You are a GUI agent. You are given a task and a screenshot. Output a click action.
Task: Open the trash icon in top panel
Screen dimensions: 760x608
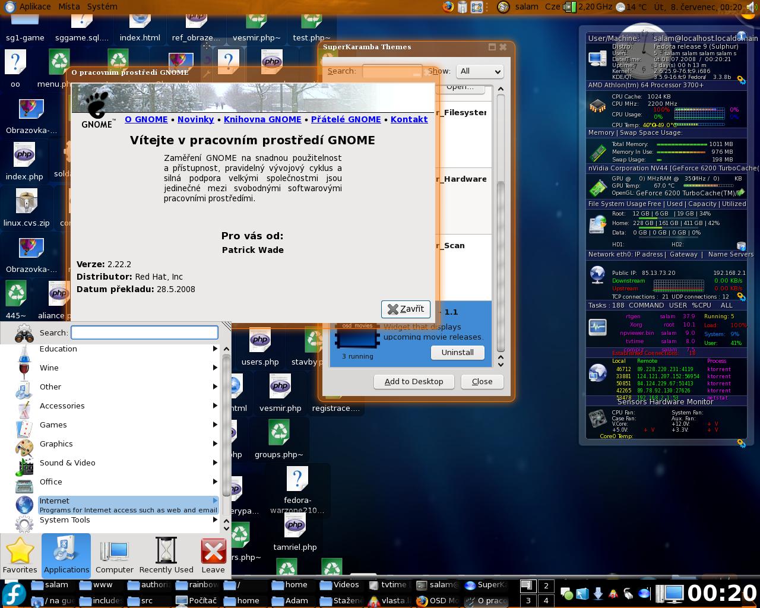click(463, 7)
